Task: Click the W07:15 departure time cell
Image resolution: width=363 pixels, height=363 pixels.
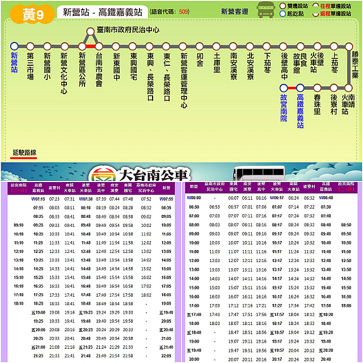Action: coord(38,199)
